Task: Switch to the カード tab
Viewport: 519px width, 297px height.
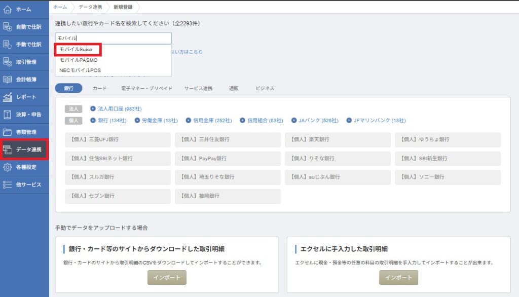Action: coord(99,88)
